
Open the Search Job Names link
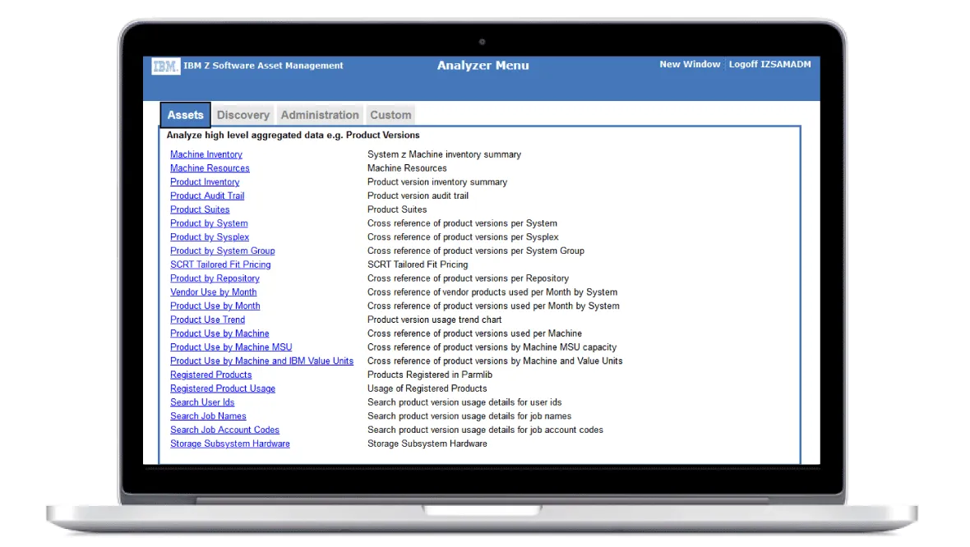pos(208,416)
